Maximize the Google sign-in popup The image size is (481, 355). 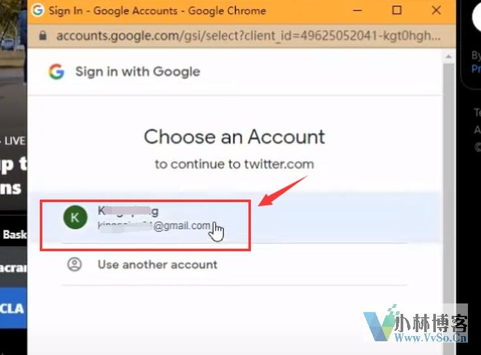(397, 10)
